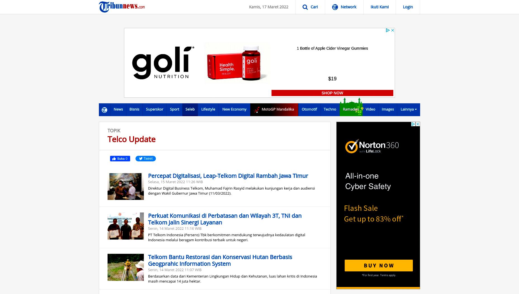
Task: Open the Sport section
Action: [175, 109]
